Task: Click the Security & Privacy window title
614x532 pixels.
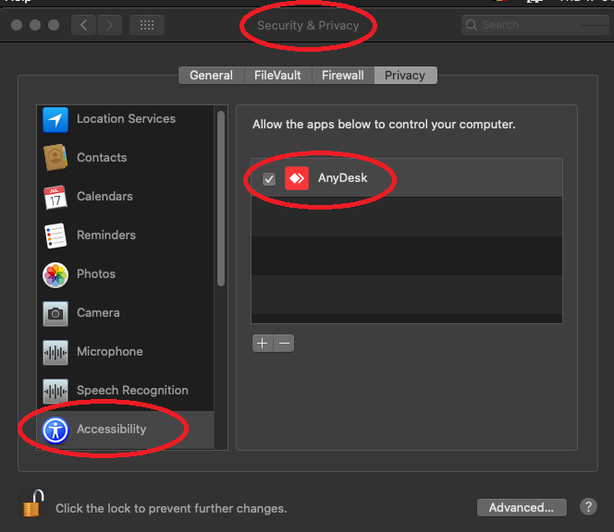Action: coord(308,25)
